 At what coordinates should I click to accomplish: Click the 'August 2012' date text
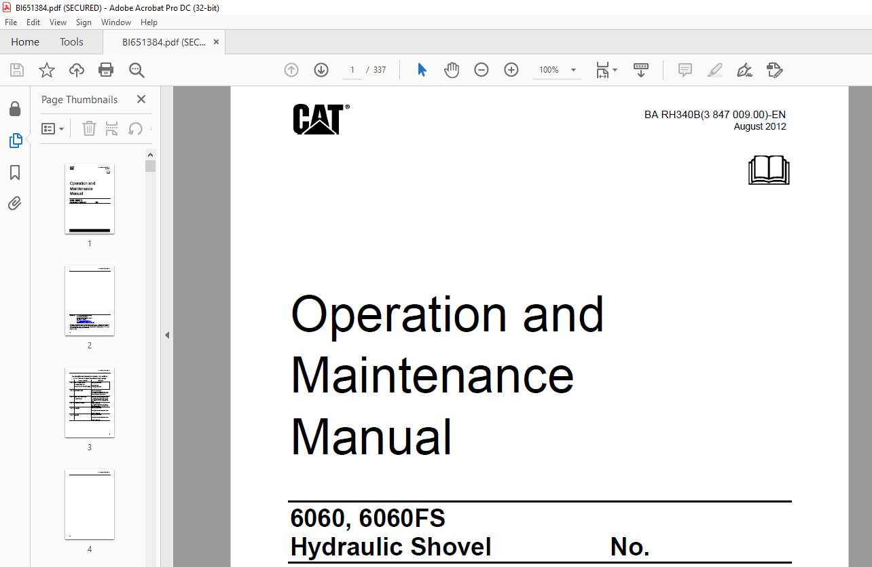click(x=760, y=126)
